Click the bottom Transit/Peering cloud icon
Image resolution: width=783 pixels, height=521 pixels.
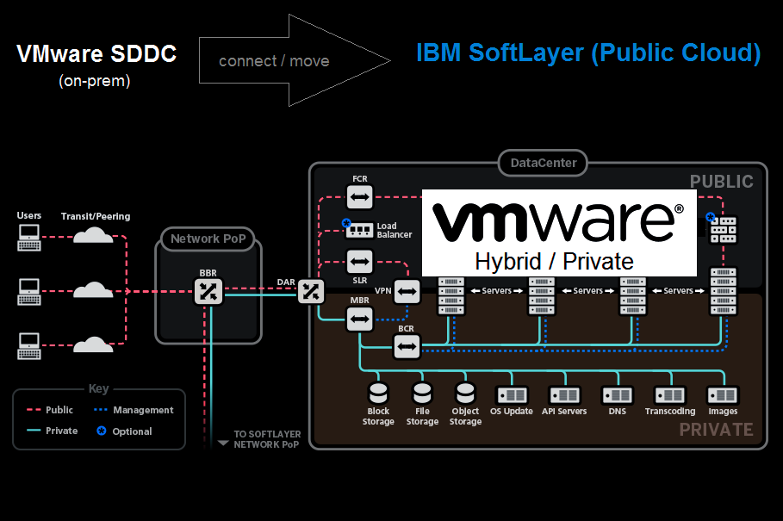click(93, 344)
